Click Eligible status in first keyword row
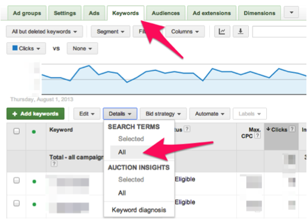The height and width of the screenshot is (219, 307). point(185,179)
